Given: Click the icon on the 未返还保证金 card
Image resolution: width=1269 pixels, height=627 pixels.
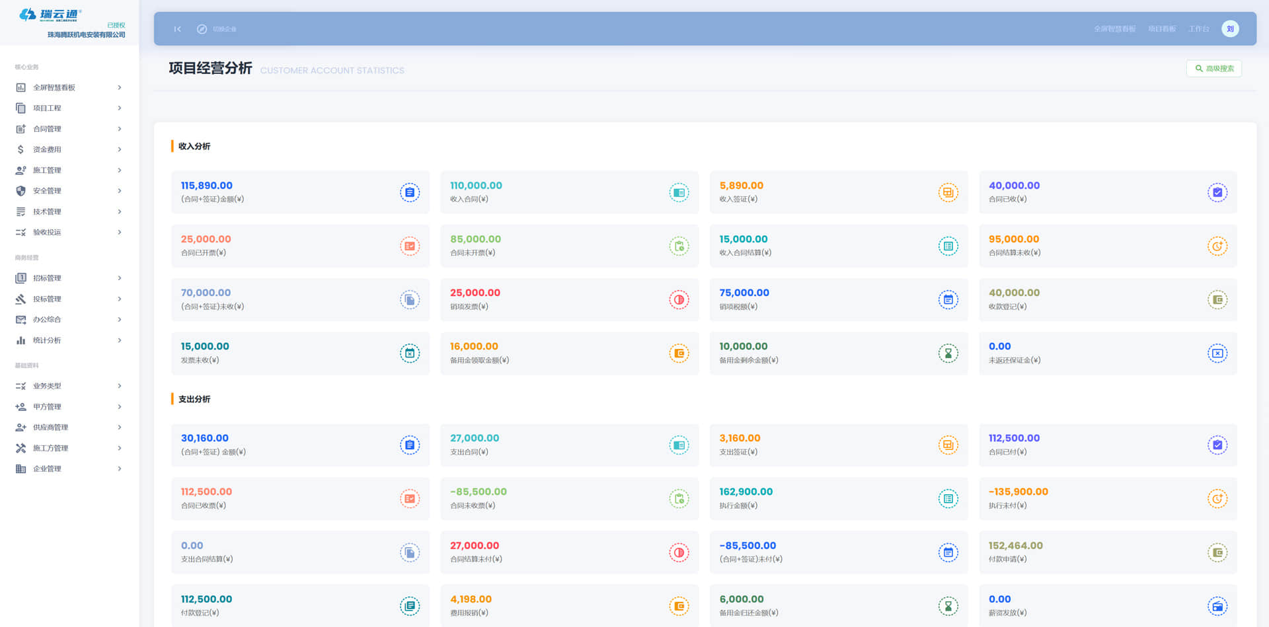Looking at the screenshot, I should click(1217, 353).
